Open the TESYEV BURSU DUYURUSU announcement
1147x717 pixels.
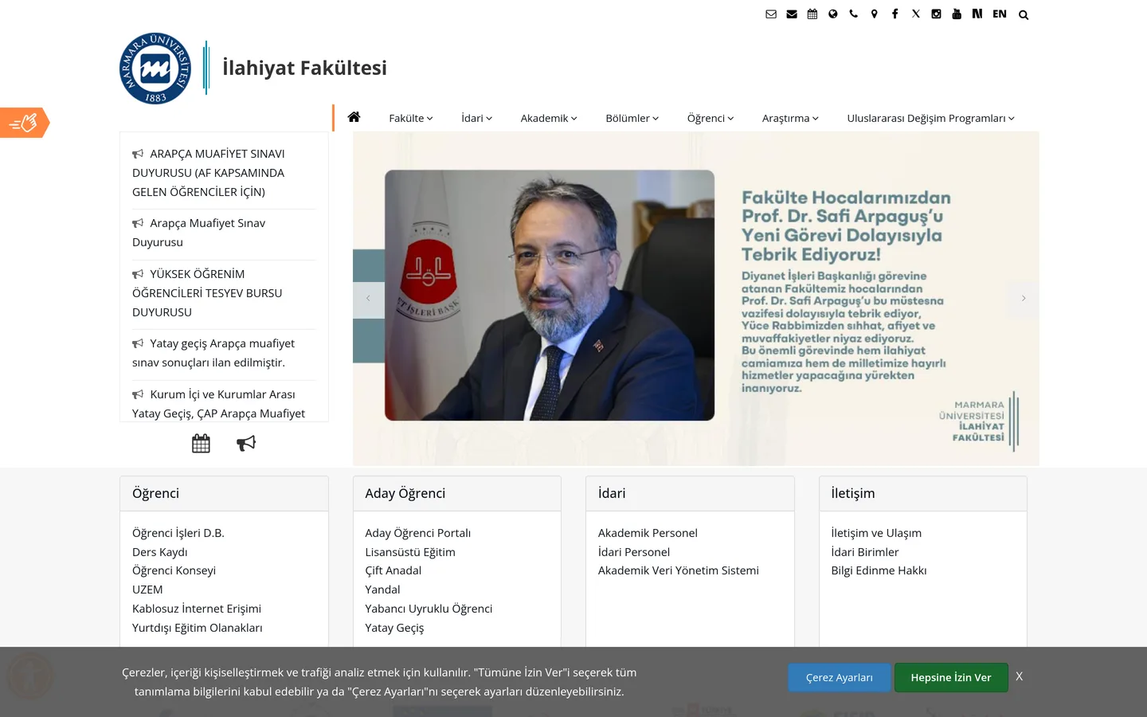(x=207, y=293)
